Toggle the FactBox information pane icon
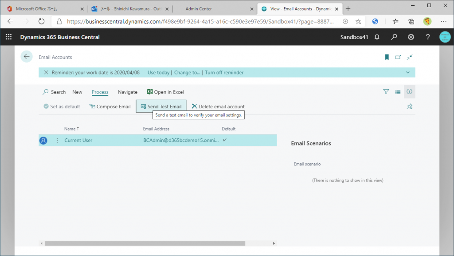The height and width of the screenshot is (256, 454). point(409,92)
